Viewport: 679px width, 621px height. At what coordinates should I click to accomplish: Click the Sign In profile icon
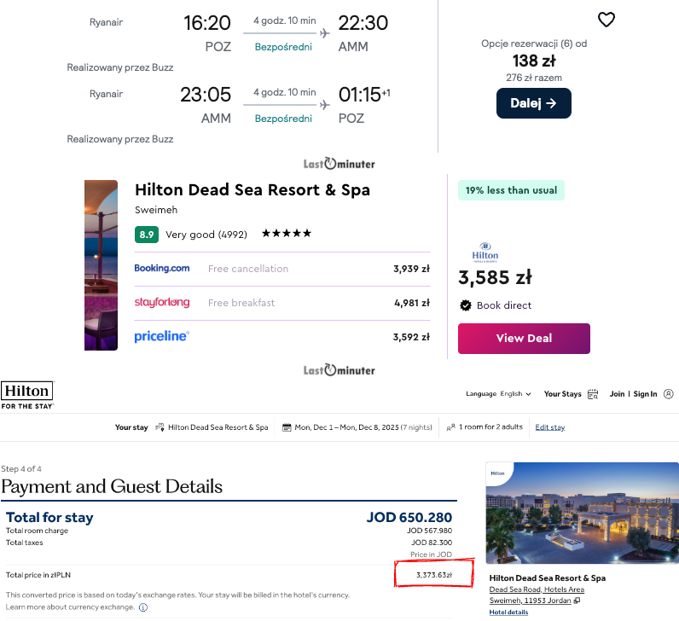coord(668,394)
